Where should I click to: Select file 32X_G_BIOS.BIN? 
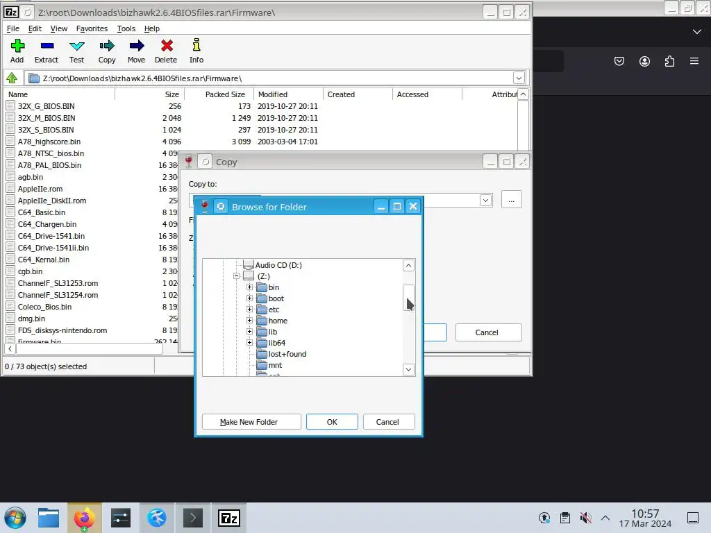tap(46, 106)
